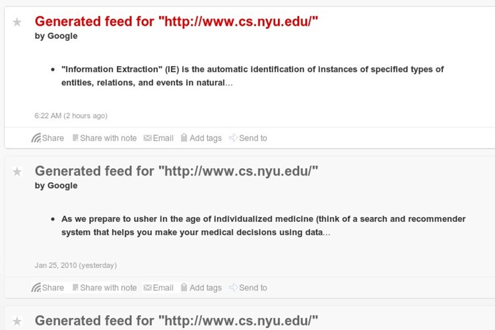
Task: Click Add tags icon on first item
Action: 184,137
